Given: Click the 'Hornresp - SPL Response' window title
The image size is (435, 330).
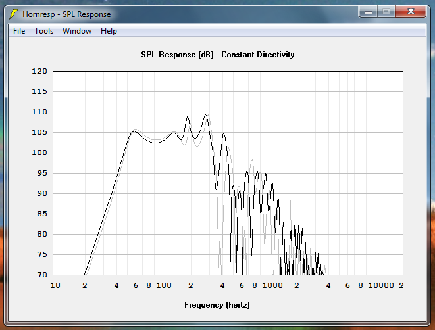Looking at the screenshot, I should (66, 14).
